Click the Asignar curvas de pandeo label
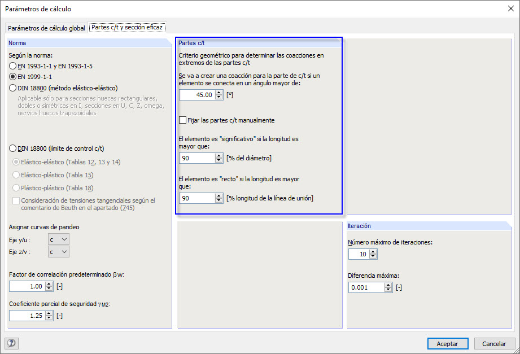The height and width of the screenshot is (354, 520). coord(44,227)
